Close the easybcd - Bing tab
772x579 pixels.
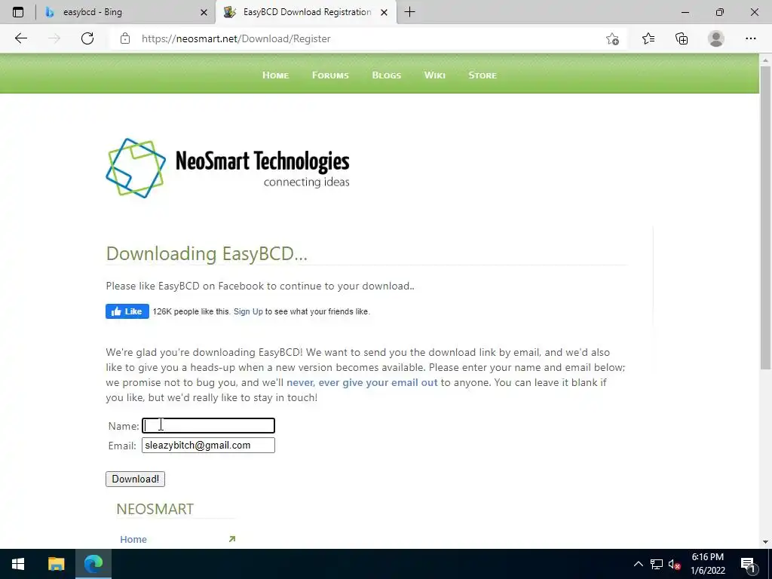click(x=204, y=12)
